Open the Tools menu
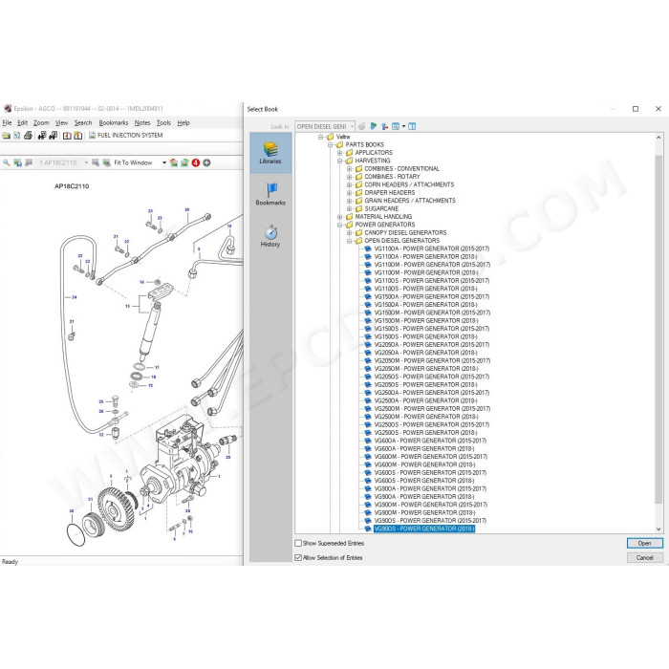This screenshot has width=669, height=669. (x=163, y=123)
